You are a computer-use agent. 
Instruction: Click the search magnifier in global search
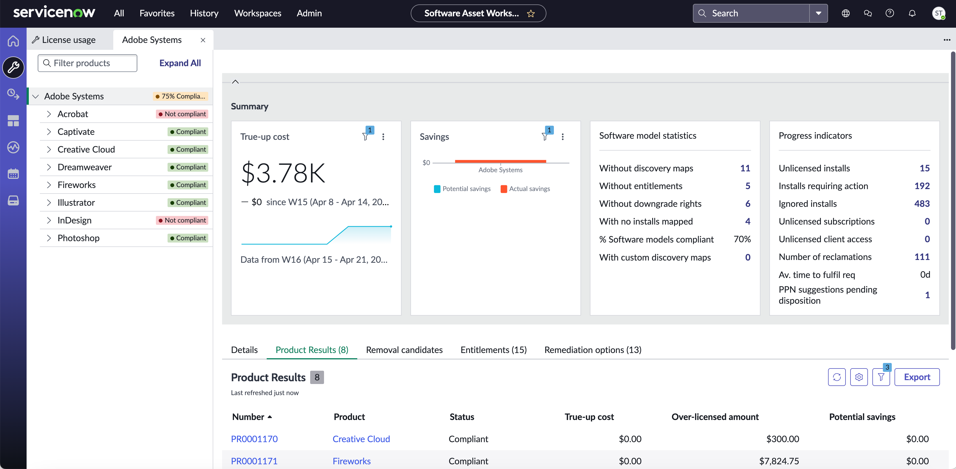click(x=702, y=13)
